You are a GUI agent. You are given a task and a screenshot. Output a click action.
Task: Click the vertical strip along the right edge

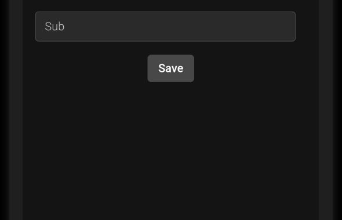point(326,110)
